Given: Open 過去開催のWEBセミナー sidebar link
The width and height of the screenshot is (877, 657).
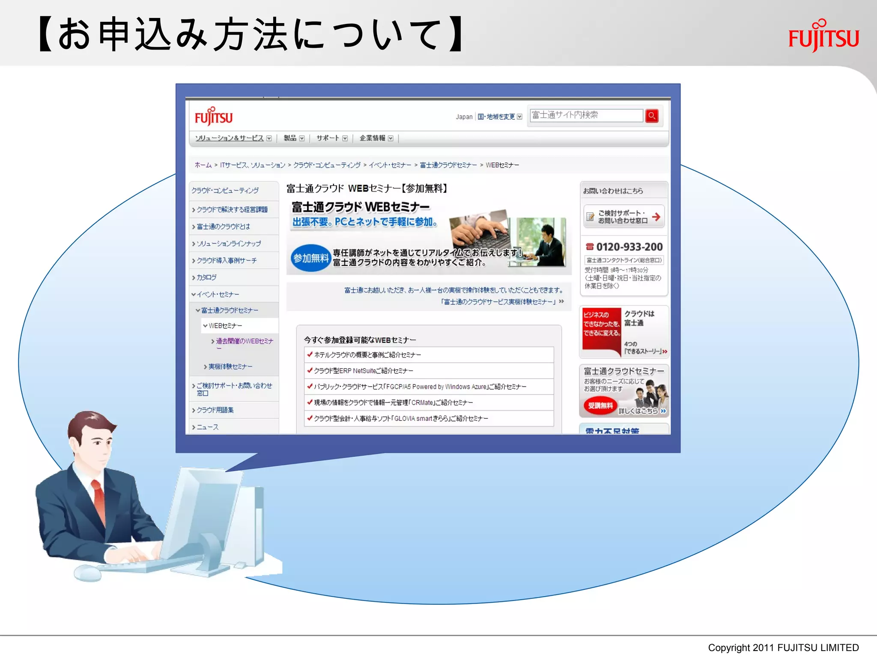Looking at the screenshot, I should click(245, 345).
